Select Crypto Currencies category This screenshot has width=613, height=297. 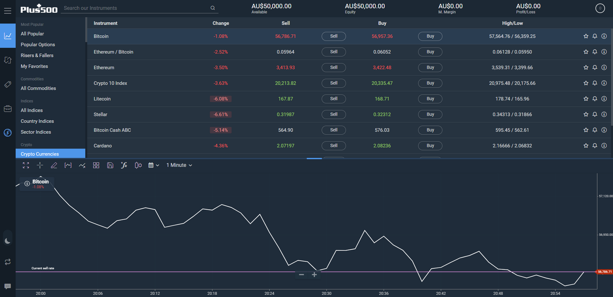point(51,154)
